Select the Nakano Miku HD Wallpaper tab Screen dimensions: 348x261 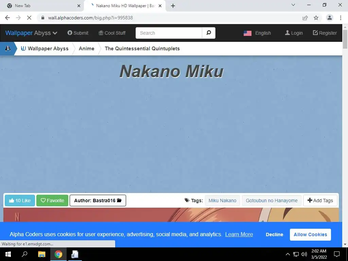[125, 6]
